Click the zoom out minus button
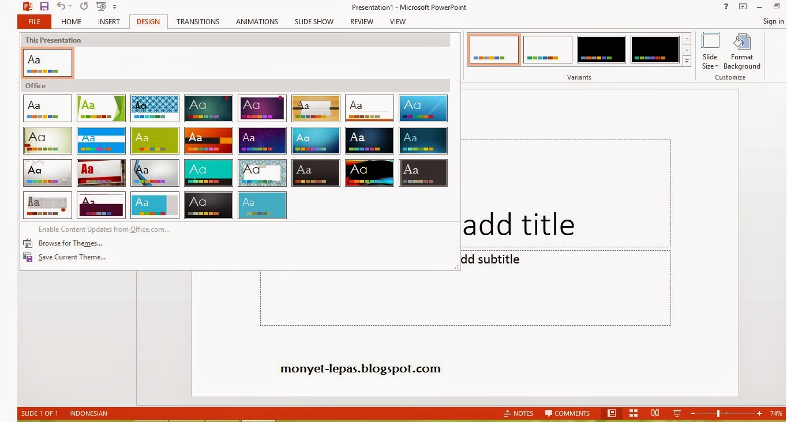Screen dimensions: 787x422 tap(692, 413)
